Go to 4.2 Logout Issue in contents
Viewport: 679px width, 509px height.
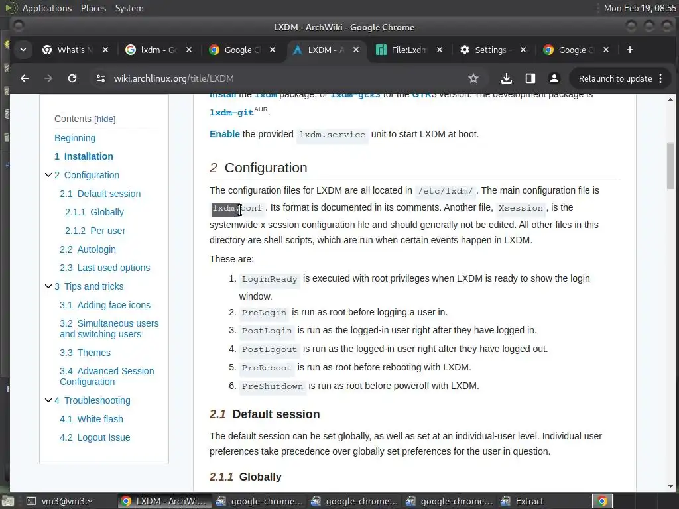(x=95, y=437)
